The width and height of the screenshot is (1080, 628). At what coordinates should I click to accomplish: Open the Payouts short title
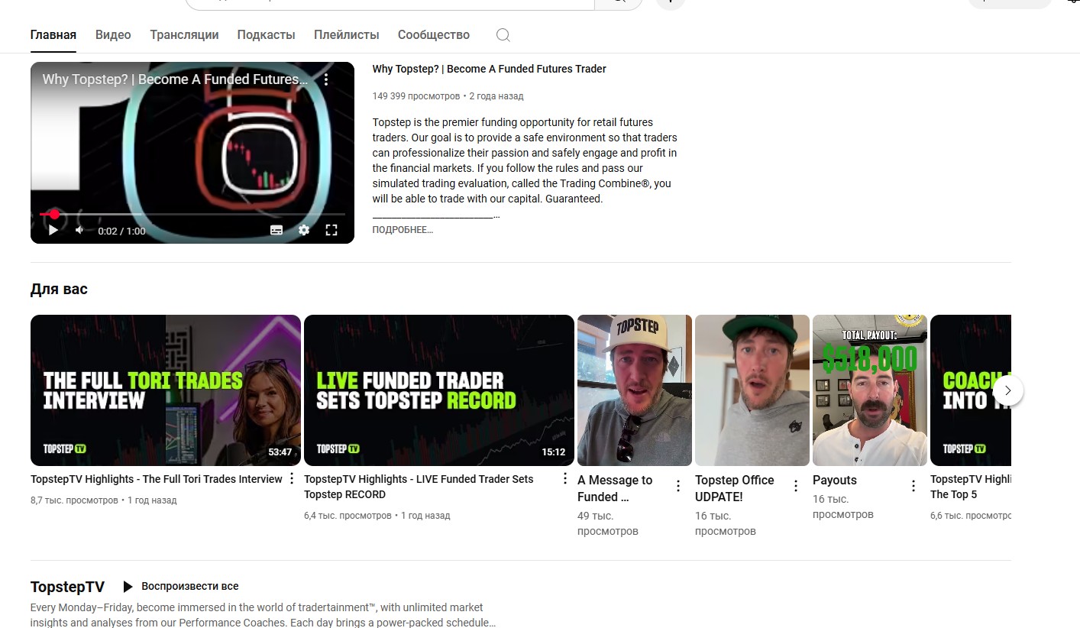(835, 480)
